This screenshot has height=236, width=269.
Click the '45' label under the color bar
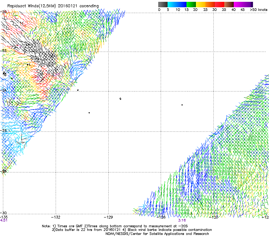242,10
